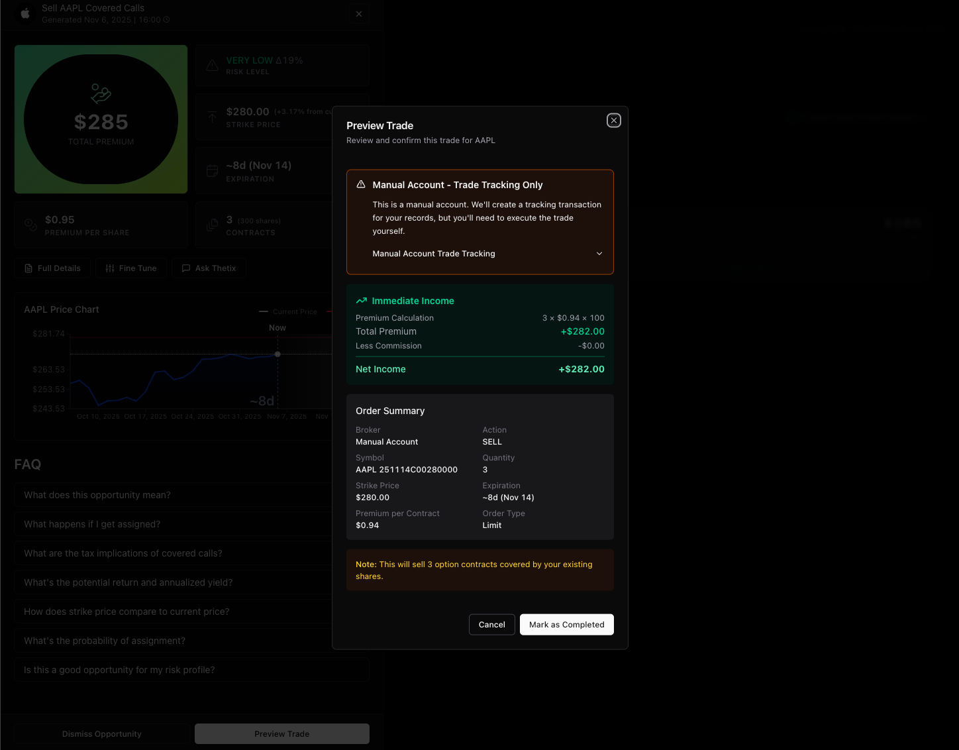Click the expiration calendar icon
This screenshot has height=750, width=959.
click(212, 171)
